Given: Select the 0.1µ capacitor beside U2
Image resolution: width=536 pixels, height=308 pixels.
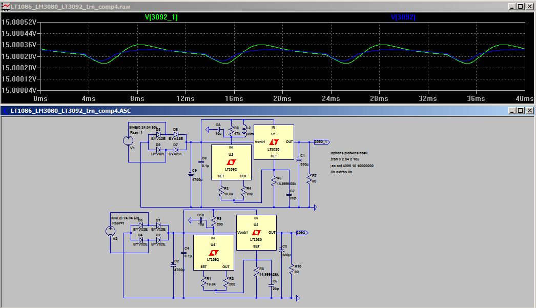Looking at the screenshot, I should point(201,162).
